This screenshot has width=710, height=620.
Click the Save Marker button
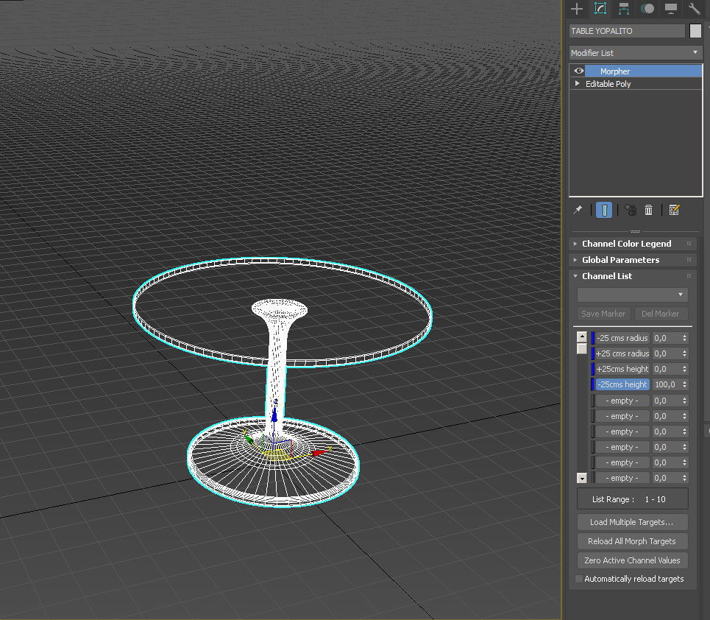[x=603, y=314]
